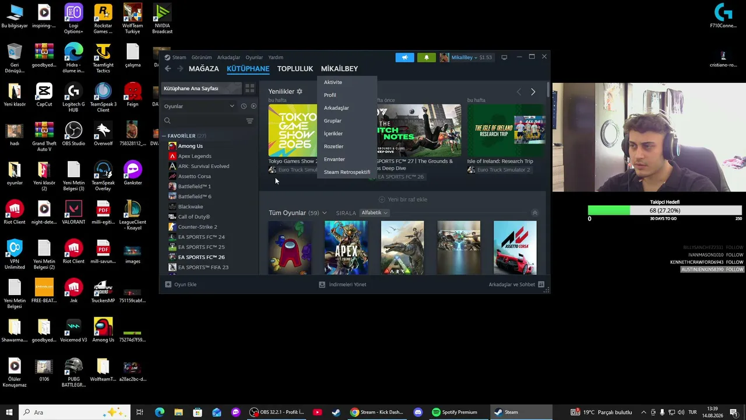Open File Explorer from the taskbar
The image size is (746, 420).
tap(178, 412)
